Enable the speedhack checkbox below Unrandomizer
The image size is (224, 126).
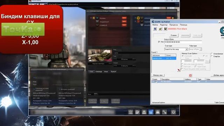(212, 56)
